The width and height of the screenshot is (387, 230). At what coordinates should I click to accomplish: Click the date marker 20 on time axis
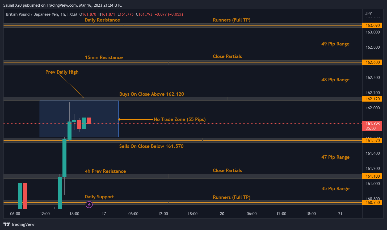(x=222, y=214)
